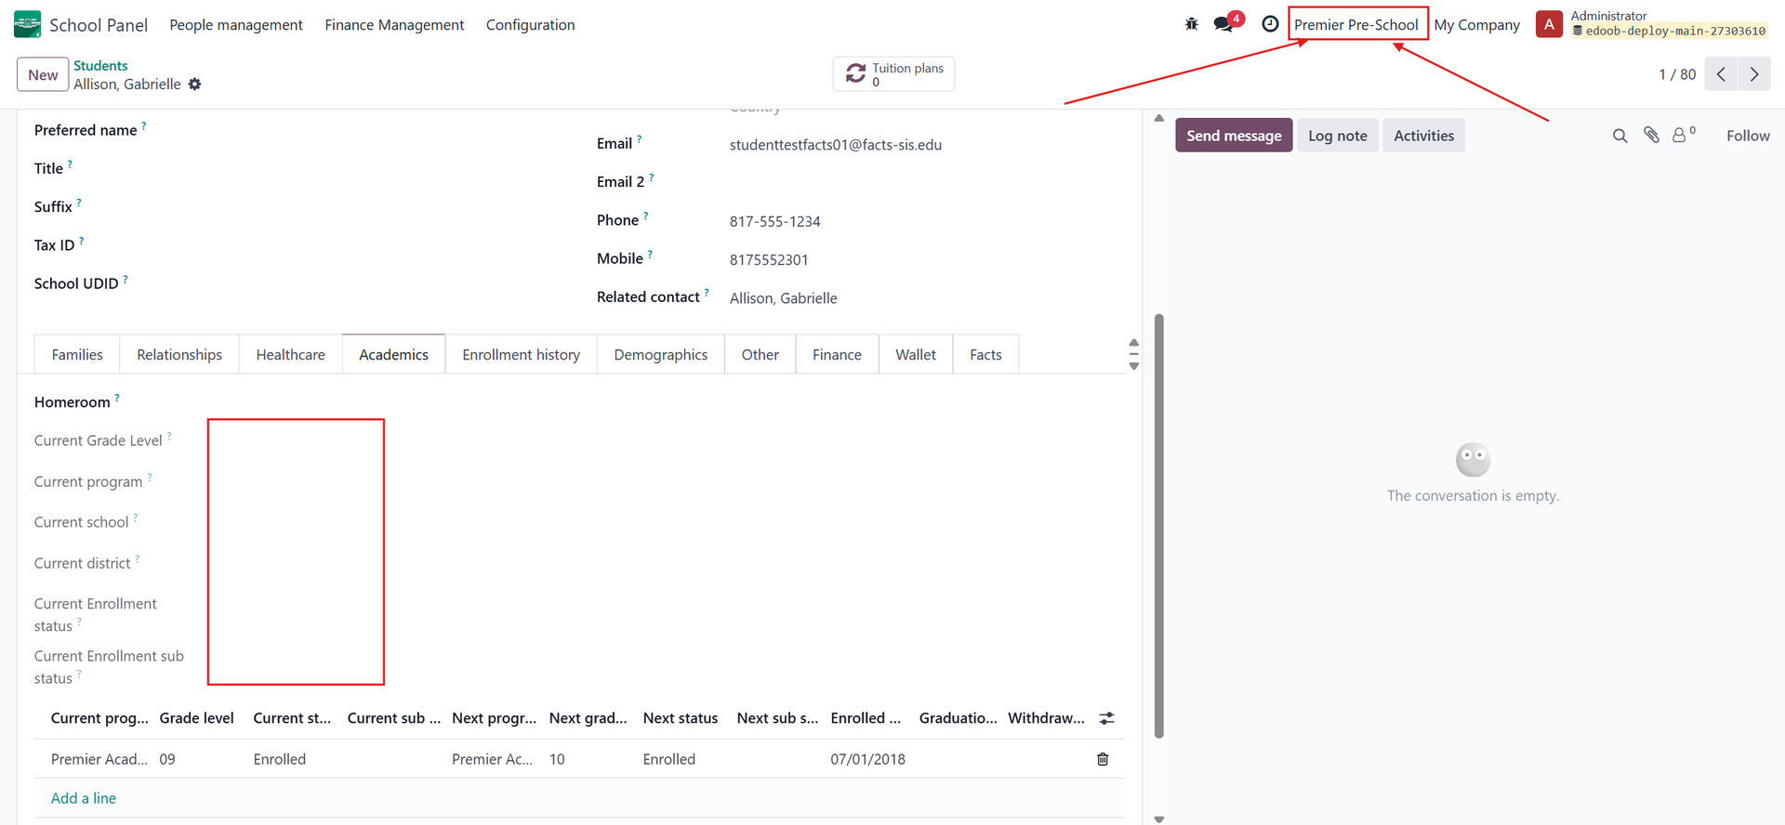Click the Tuition plans stat button
The image size is (1785, 825).
(893, 74)
